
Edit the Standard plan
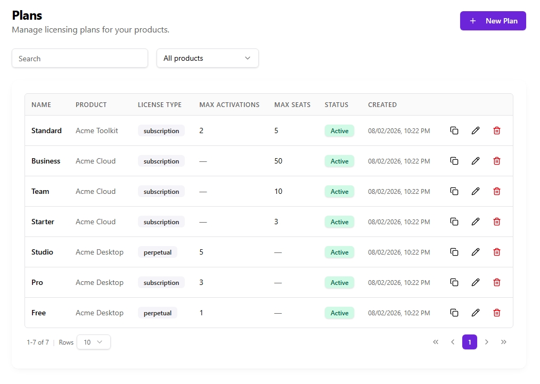click(476, 130)
